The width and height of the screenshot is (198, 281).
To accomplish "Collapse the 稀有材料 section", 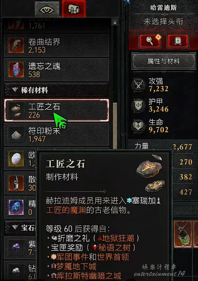I will click(x=15, y=89).
